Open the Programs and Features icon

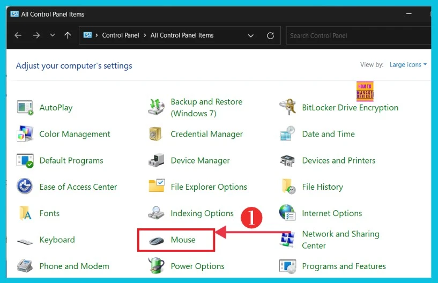287,266
